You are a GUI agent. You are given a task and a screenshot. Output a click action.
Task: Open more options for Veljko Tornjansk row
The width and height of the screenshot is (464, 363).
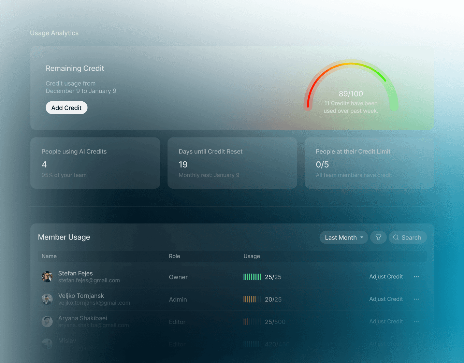(x=416, y=299)
